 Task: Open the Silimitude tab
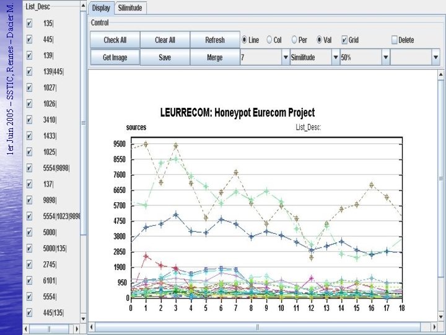coord(130,8)
